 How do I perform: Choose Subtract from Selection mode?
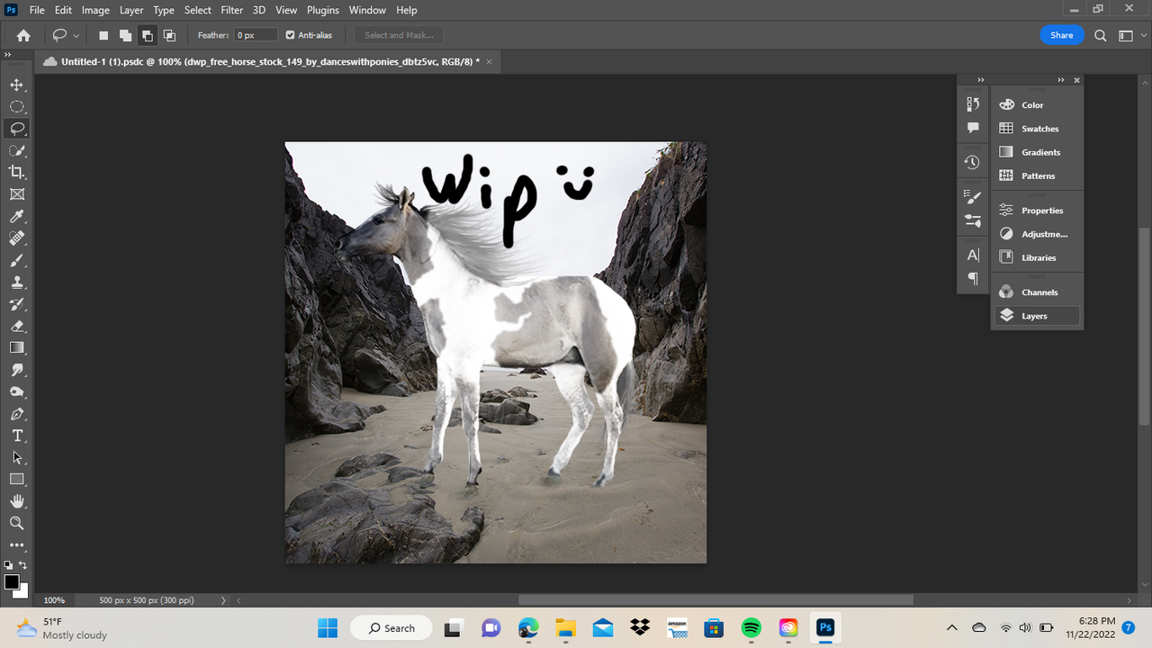[147, 35]
